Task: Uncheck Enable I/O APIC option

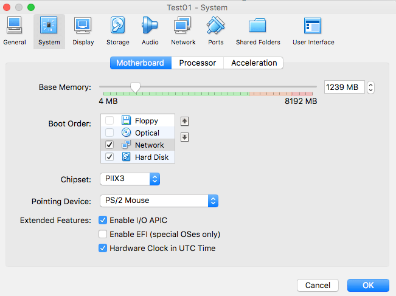Action: click(x=103, y=220)
